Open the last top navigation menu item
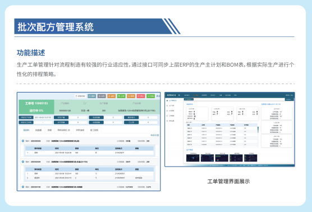 tap(235, 95)
